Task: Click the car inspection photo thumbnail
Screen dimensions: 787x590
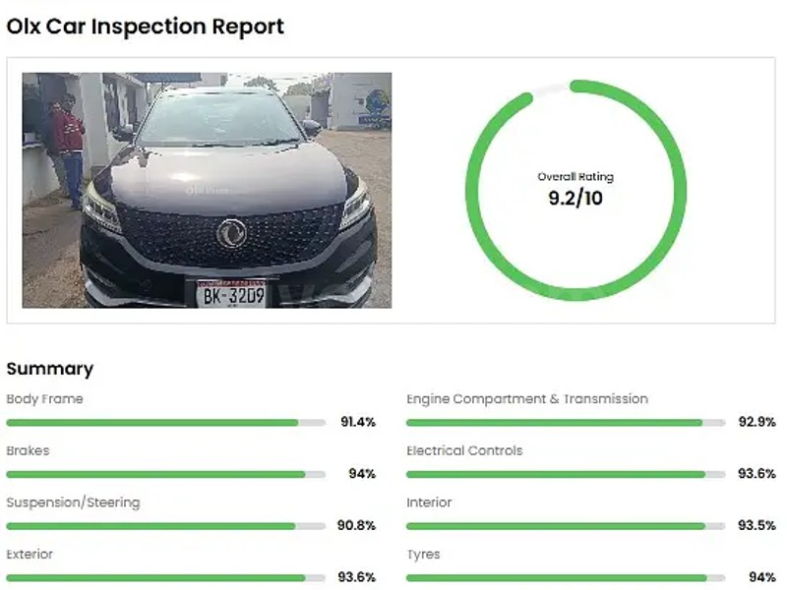Action: [x=207, y=190]
